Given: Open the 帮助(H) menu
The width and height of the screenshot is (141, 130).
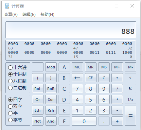Looking at the screenshot, I should (47, 15).
